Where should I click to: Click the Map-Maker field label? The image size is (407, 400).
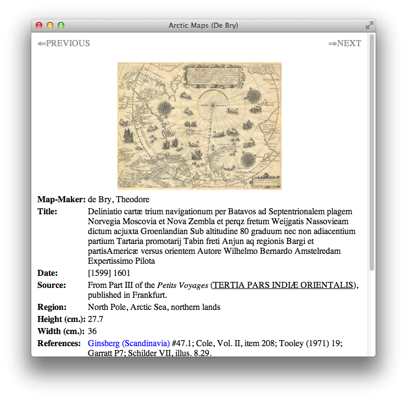point(61,199)
